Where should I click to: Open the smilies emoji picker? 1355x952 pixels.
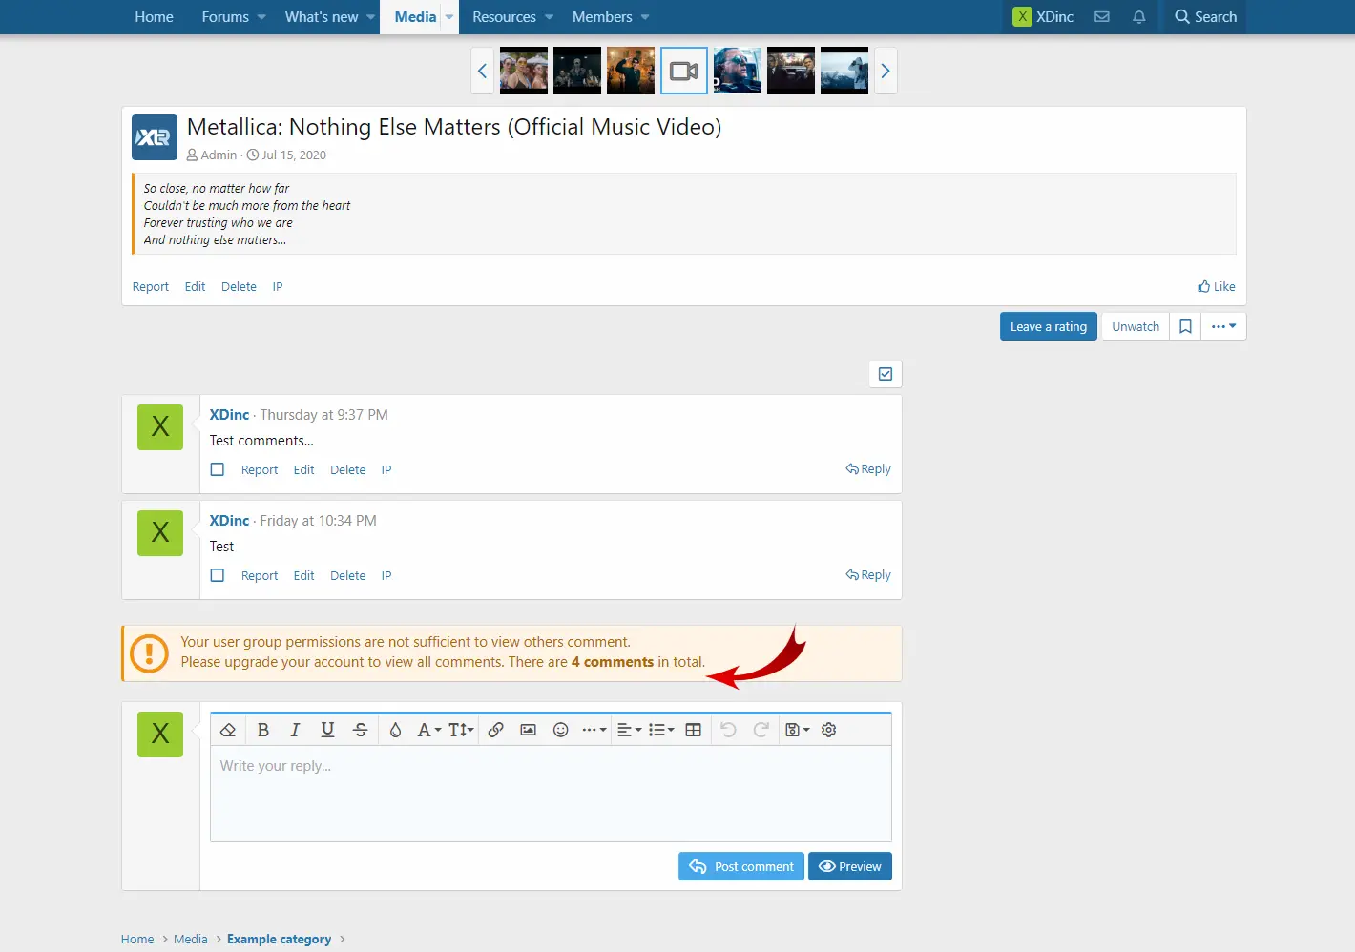(x=561, y=730)
